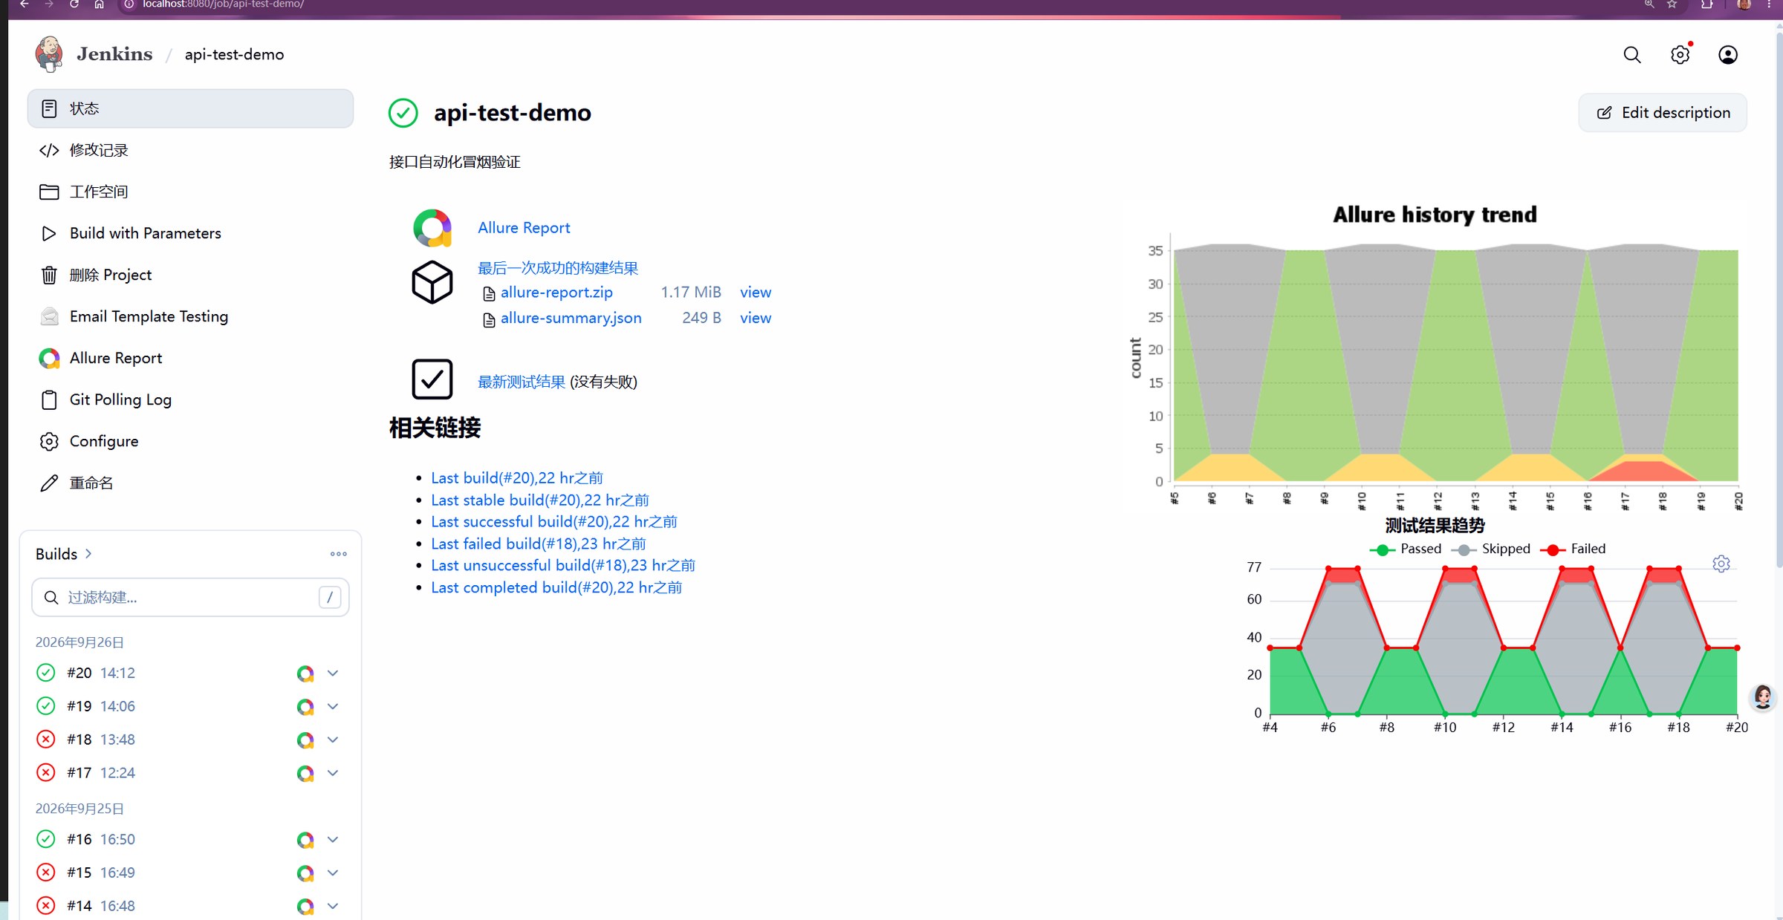Open Last failed build (#18) link

539,544
